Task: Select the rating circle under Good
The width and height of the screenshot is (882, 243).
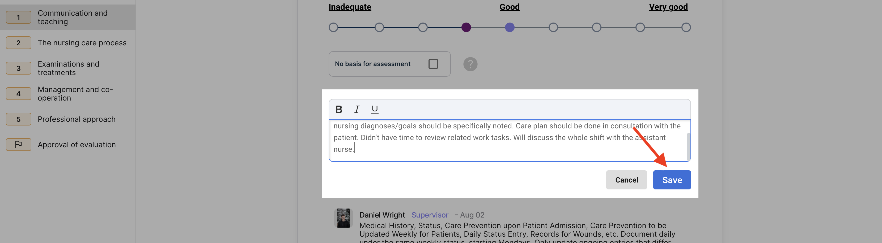Action: pyautogui.click(x=510, y=27)
